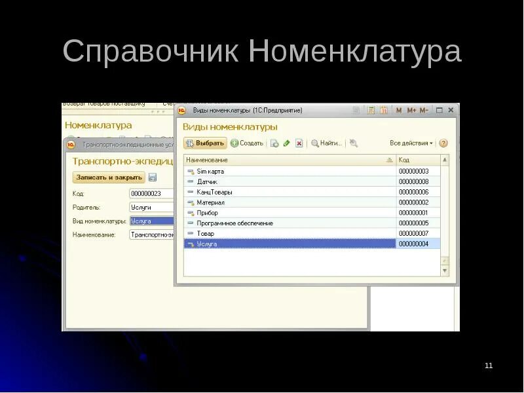This screenshot has height=393, width=524.
Task: Sort by Код column header
Action: click(418, 160)
